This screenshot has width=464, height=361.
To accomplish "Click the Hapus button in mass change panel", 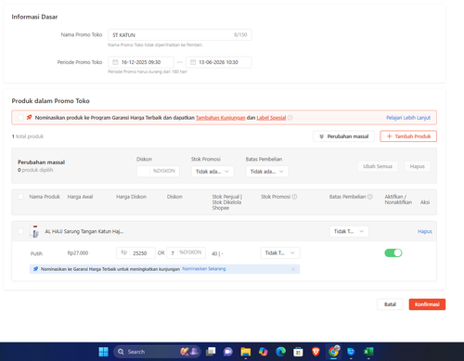I will coord(418,166).
